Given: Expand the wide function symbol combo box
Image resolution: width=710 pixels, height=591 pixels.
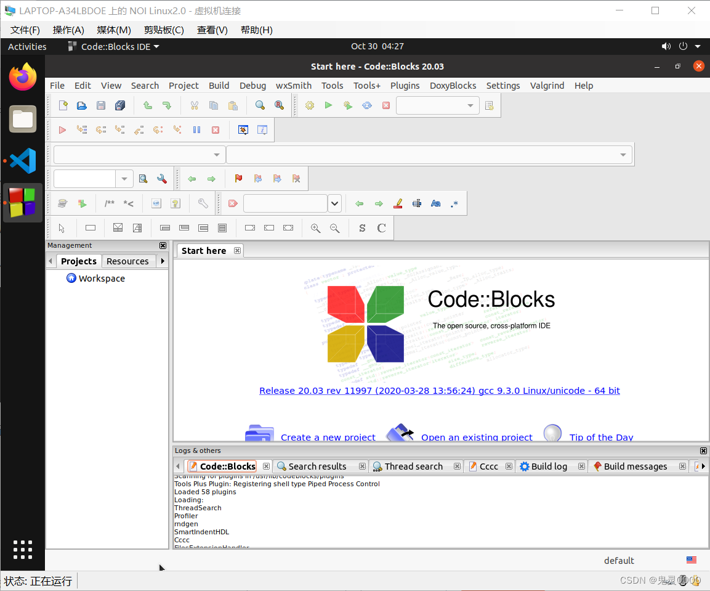Looking at the screenshot, I should coord(429,155).
